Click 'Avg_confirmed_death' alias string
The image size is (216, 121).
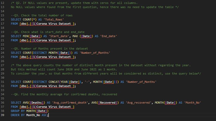pyautogui.click(x=70, y=103)
